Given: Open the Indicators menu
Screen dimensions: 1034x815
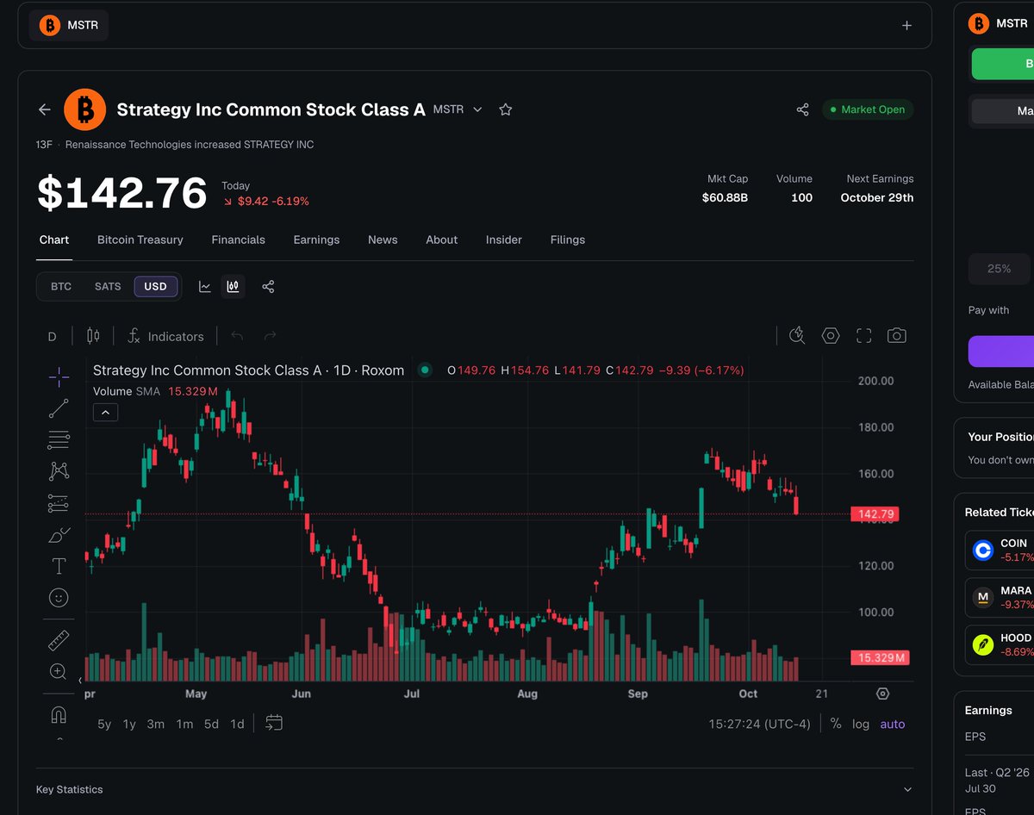Looking at the screenshot, I should click(165, 337).
